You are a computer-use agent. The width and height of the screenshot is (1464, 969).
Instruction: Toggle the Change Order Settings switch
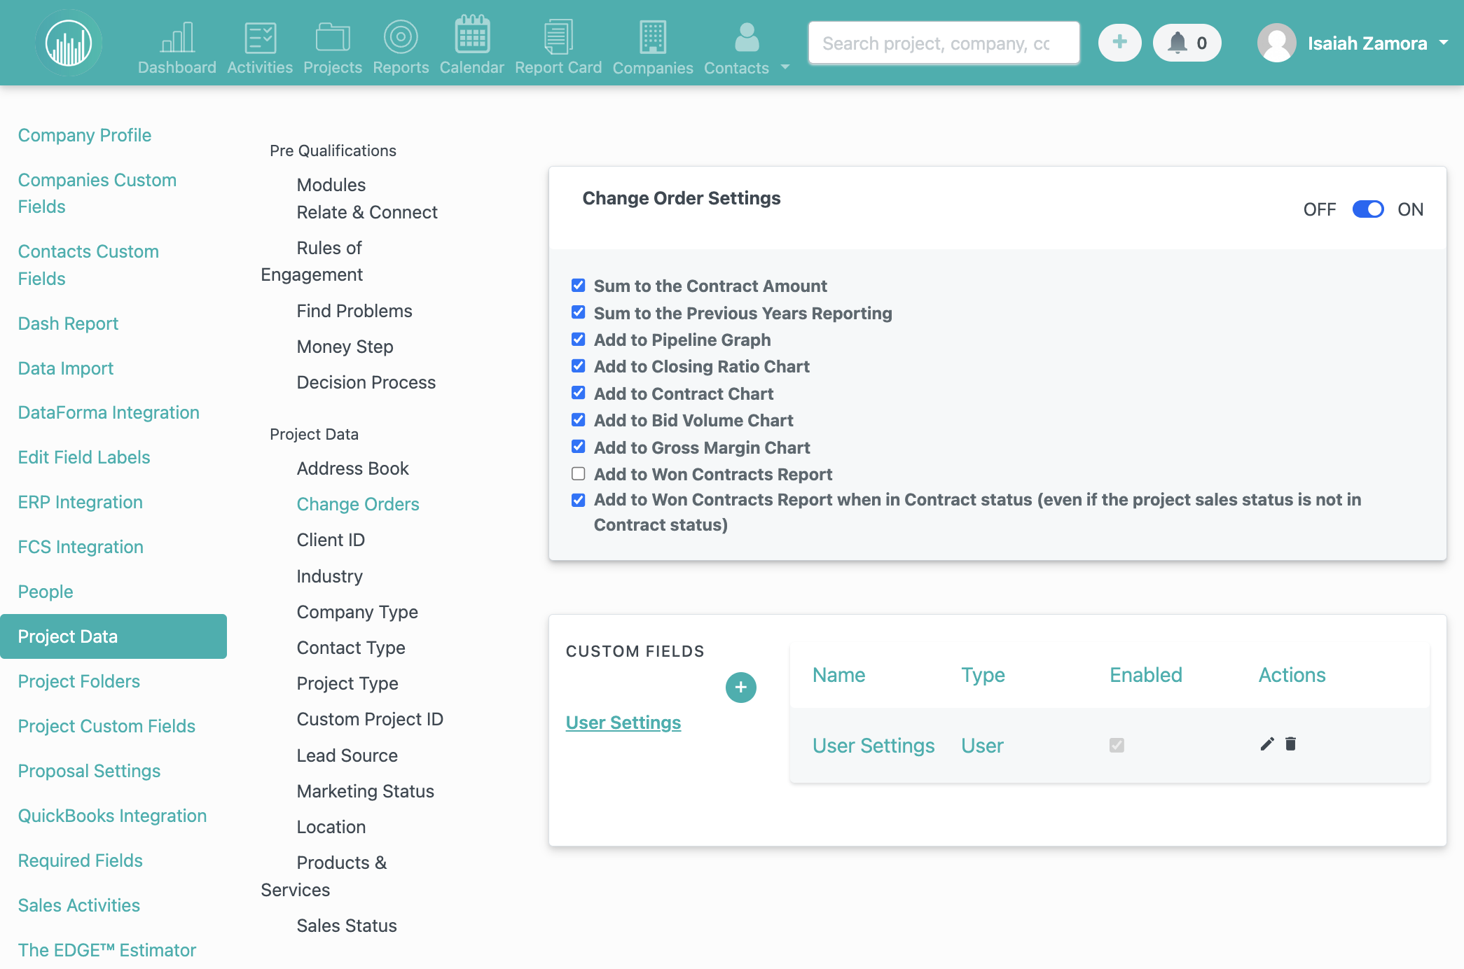click(1367, 209)
